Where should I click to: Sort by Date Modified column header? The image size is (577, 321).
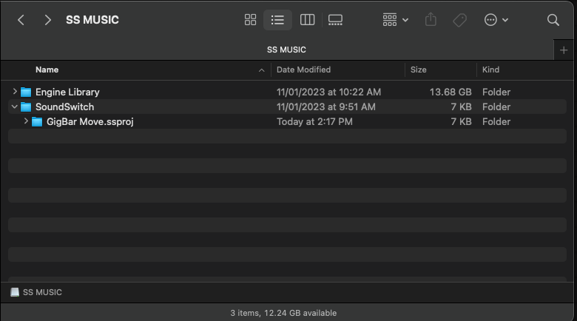coord(303,70)
